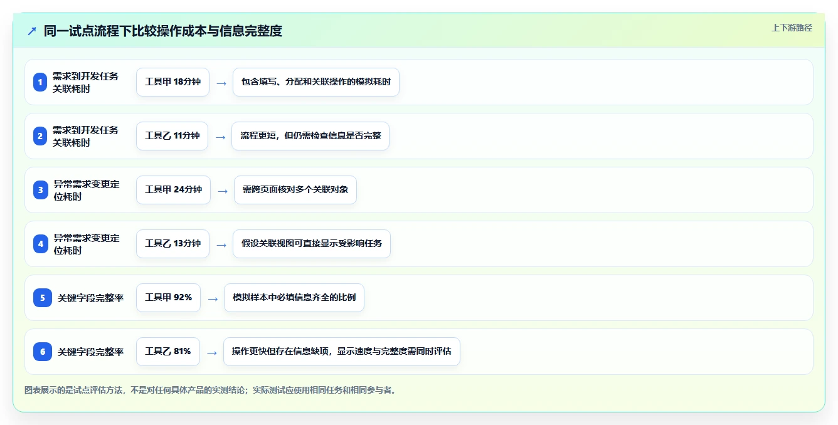Click the row 5 label 关键字段完整率

[x=91, y=298]
